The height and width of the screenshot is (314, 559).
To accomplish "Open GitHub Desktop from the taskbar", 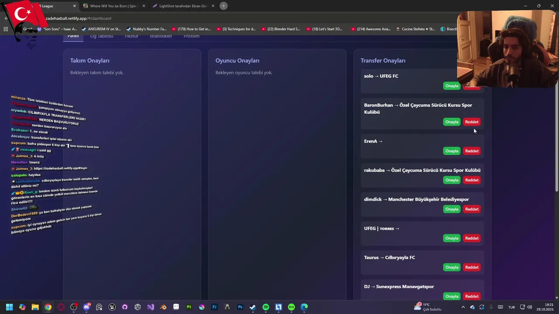I will point(125,307).
